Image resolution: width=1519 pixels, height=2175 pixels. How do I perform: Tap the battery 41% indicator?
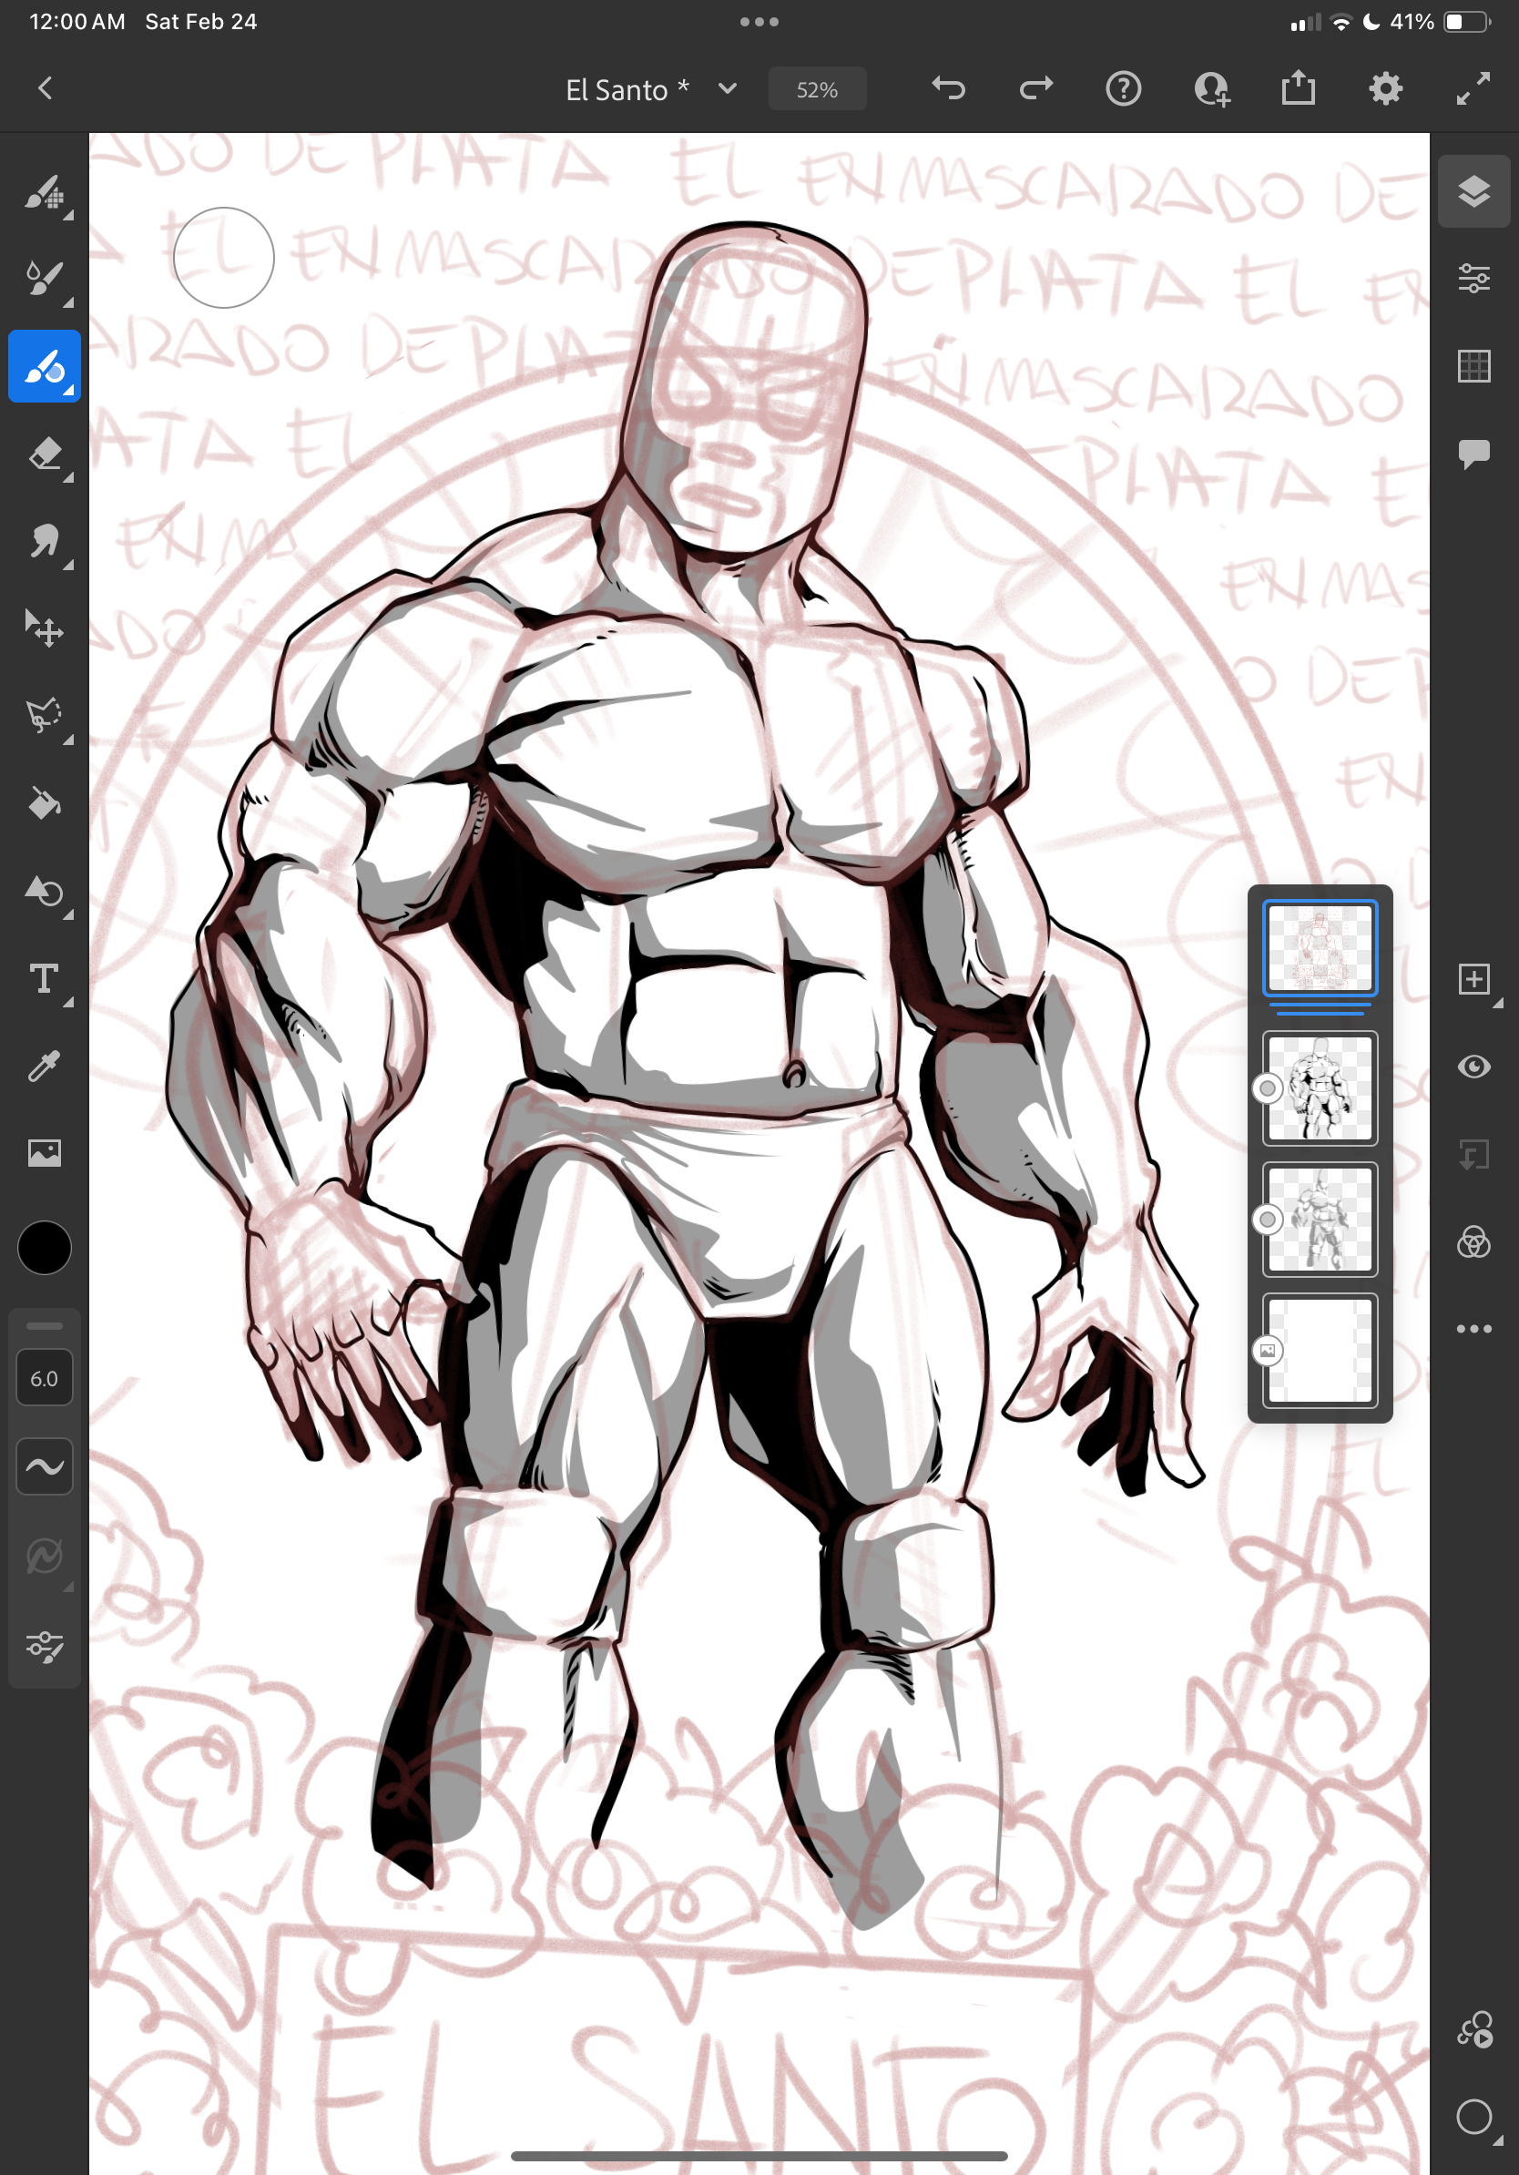(x=1440, y=22)
